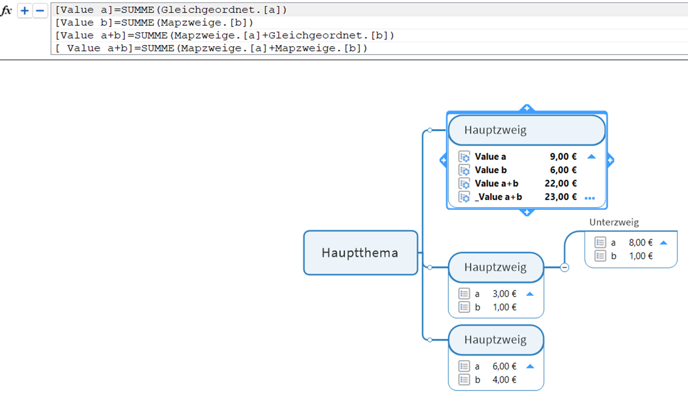Image resolution: width=688 pixels, height=403 pixels.
Task: Click the property icon for _Value a+b
Action: click(464, 197)
